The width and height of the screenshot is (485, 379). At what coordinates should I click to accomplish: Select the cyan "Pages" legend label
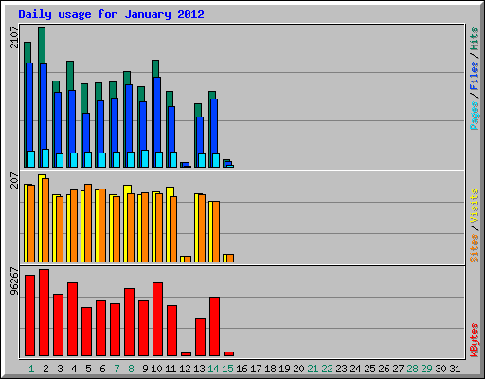[x=475, y=116]
